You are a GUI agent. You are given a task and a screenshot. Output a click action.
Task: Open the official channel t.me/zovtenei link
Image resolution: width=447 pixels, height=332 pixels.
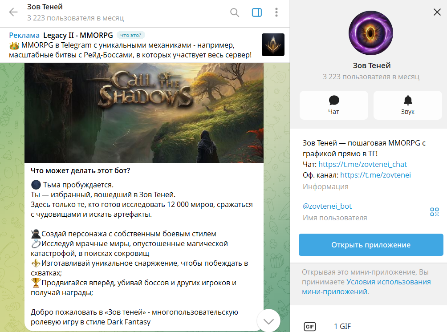point(375,175)
